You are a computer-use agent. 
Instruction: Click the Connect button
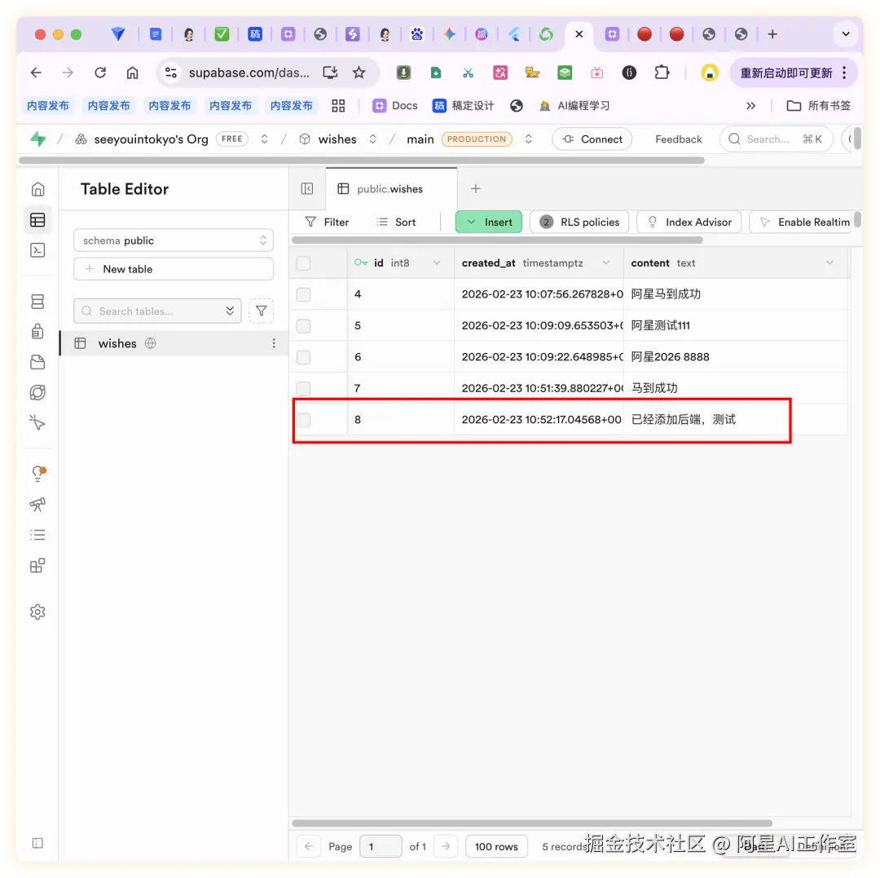tap(592, 139)
